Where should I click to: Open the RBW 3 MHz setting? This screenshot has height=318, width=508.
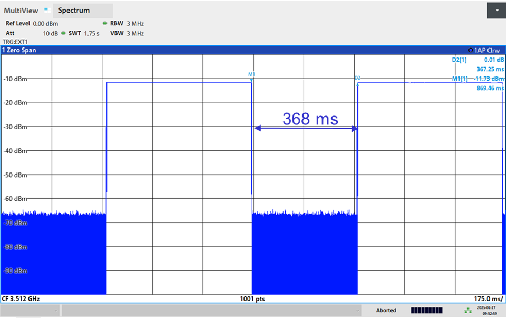(126, 24)
